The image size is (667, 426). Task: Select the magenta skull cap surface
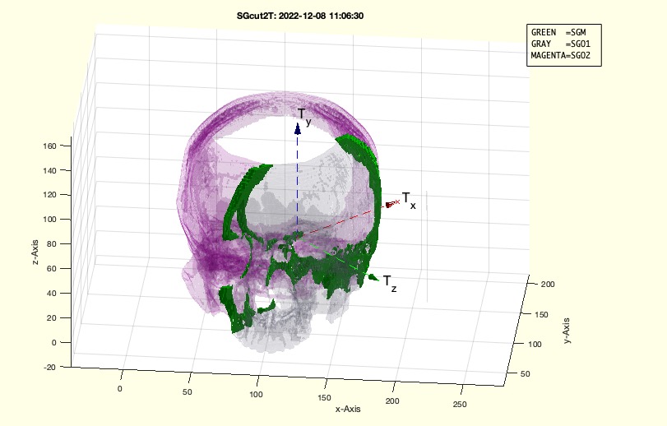[x=247, y=123]
